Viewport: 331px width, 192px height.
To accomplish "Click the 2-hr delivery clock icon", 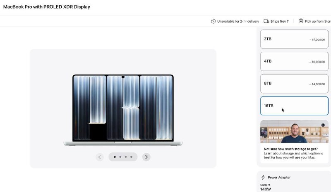I will click(213, 21).
